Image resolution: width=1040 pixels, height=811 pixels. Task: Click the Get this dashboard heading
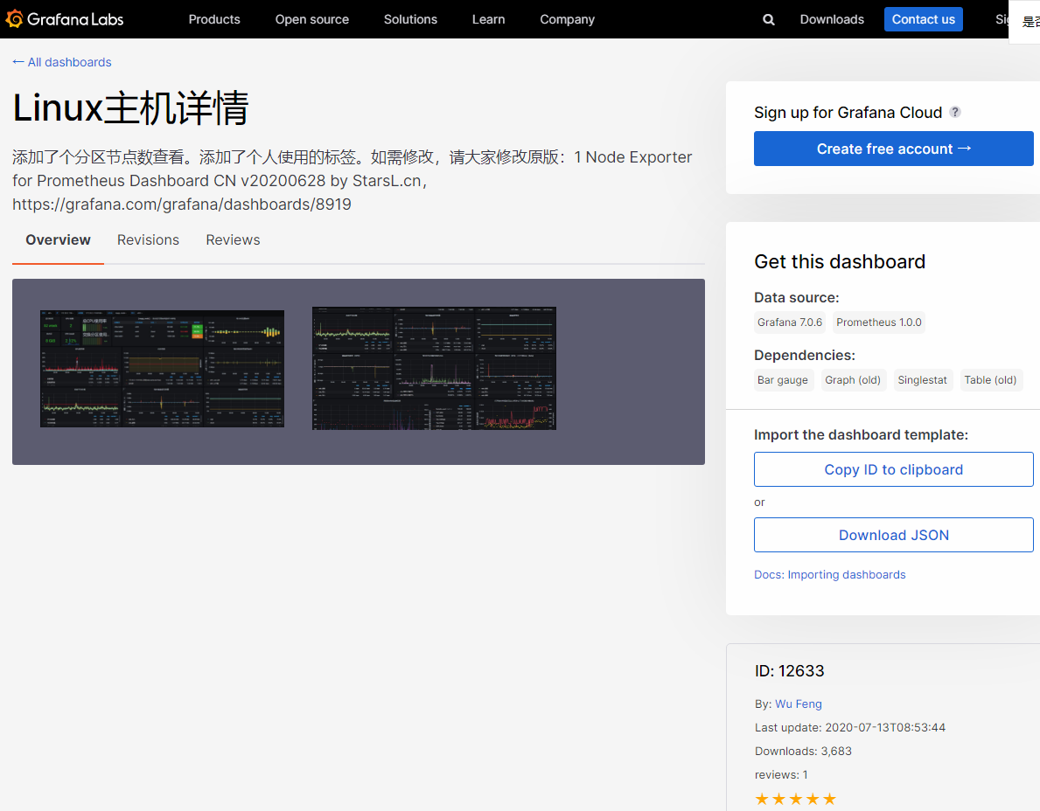tap(840, 261)
